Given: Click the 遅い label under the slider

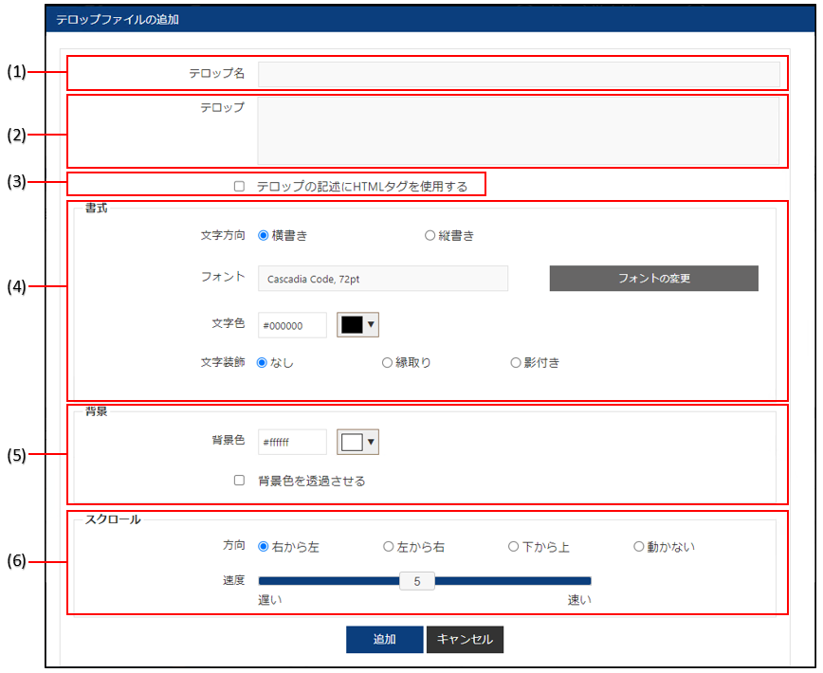Looking at the screenshot, I should [270, 600].
